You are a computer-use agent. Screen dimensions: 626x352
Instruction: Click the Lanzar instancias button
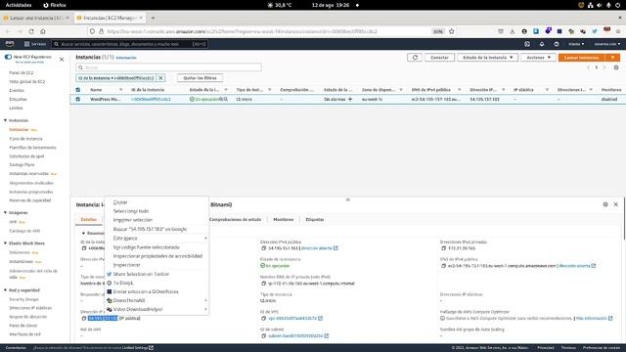582,58
